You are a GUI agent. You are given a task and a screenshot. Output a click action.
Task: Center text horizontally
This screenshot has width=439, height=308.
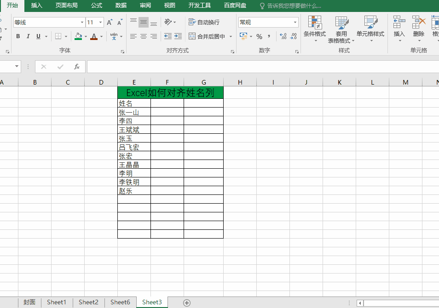(144, 36)
